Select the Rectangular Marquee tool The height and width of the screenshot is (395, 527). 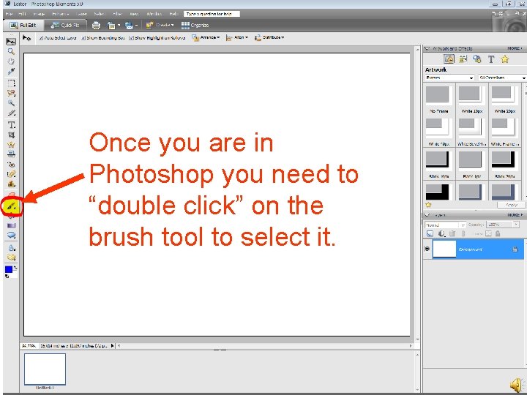pyautogui.click(x=11, y=83)
